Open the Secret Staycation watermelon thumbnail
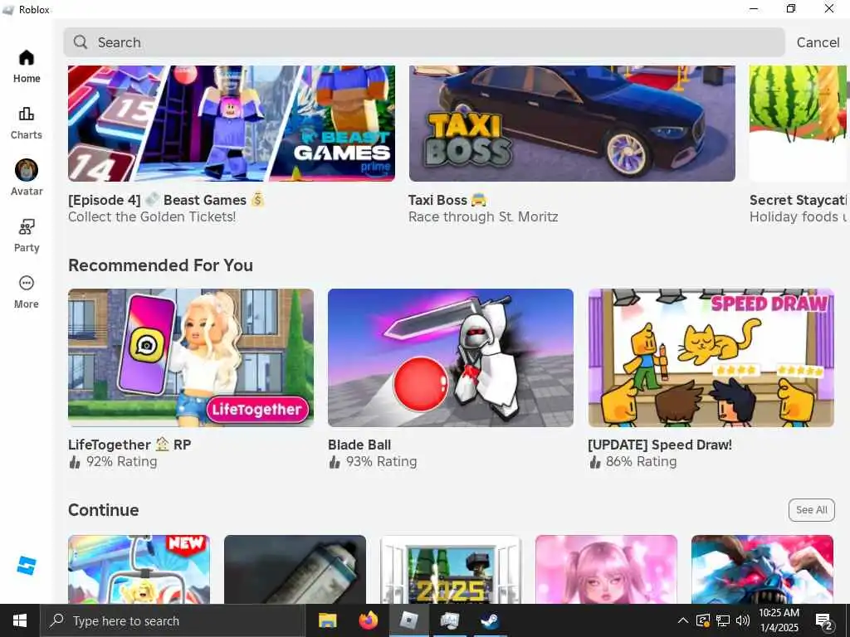 [x=798, y=124]
